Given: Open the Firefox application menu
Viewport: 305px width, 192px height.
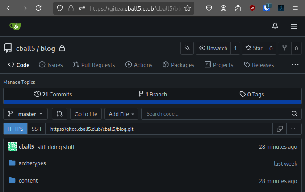Looking at the screenshot, I should [295, 8].
